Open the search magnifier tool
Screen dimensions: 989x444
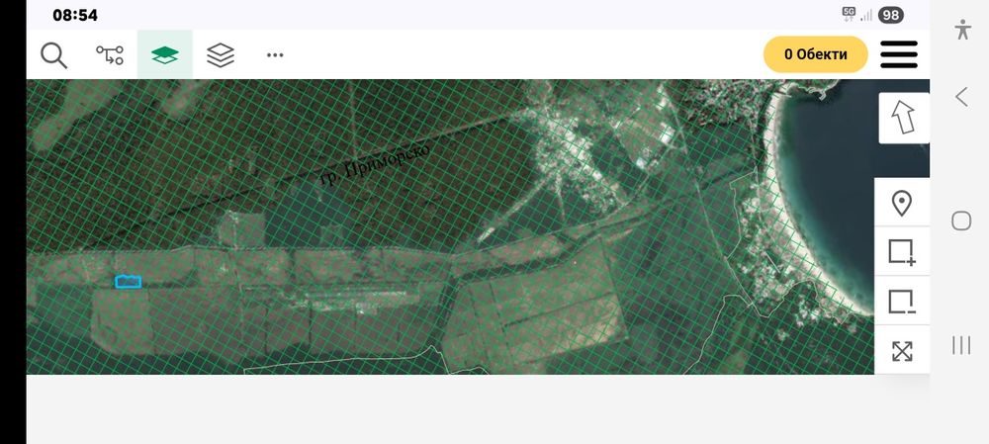tap(54, 54)
